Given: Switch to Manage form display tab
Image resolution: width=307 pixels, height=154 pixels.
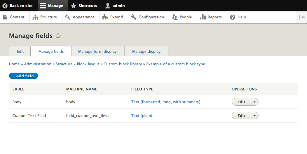Looking at the screenshot, I should [97, 51].
